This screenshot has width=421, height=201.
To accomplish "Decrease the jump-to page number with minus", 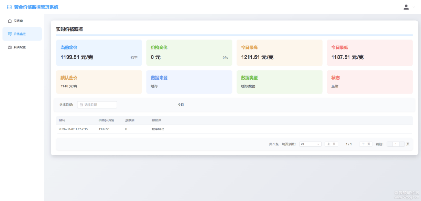I will click(x=390, y=144).
